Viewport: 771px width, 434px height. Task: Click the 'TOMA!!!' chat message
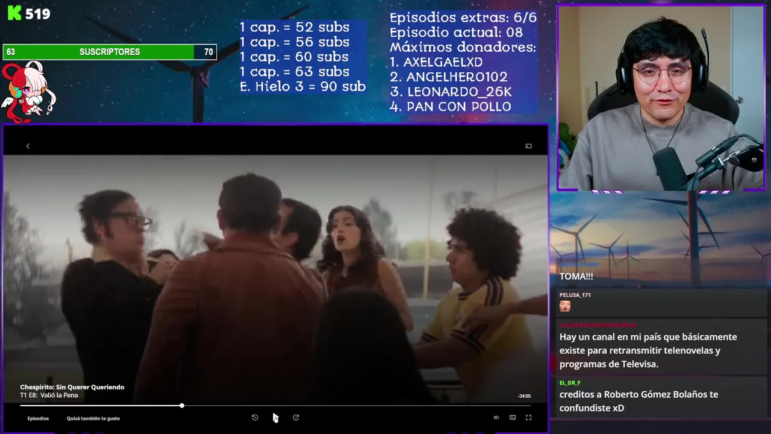(x=576, y=276)
